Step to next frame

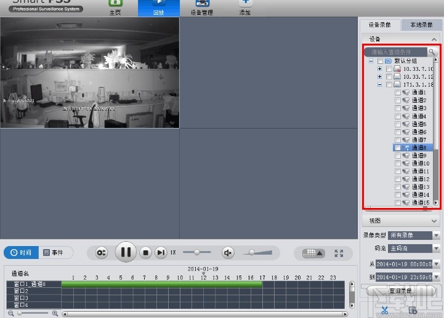tap(161, 252)
